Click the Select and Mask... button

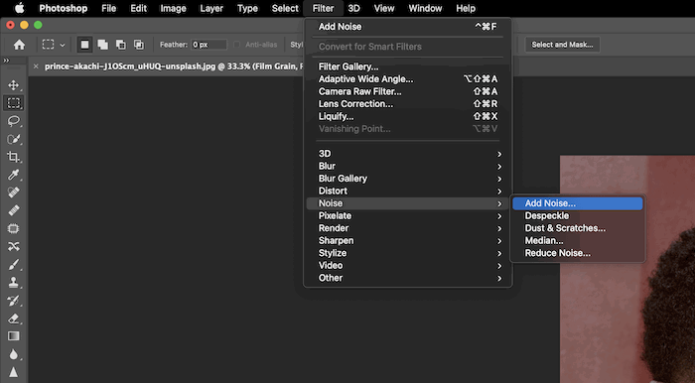point(562,45)
